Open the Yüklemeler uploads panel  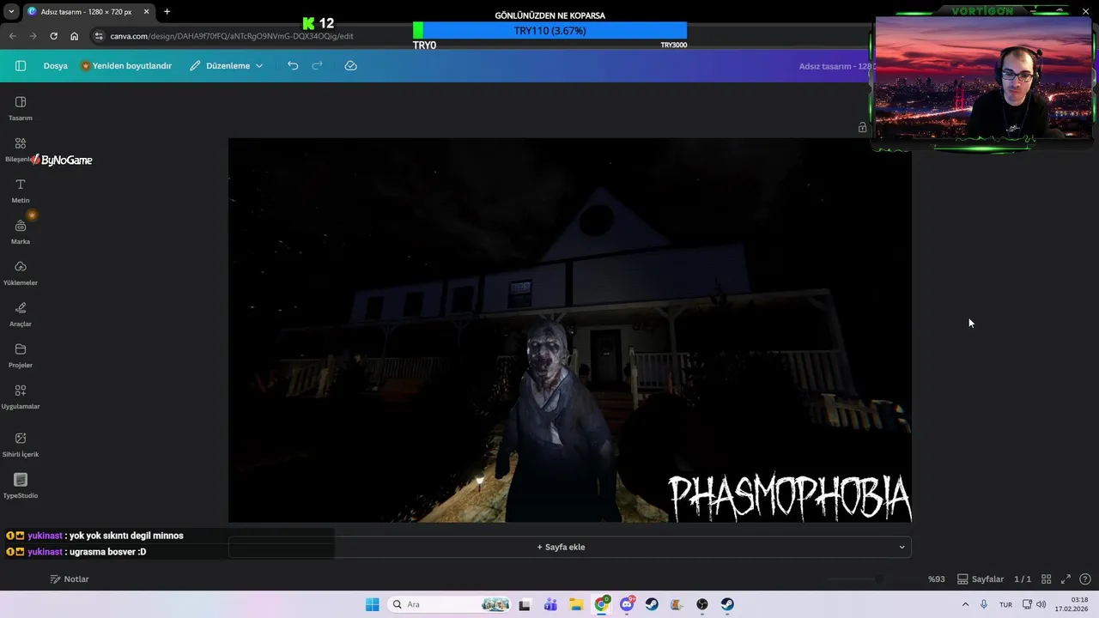point(21,273)
